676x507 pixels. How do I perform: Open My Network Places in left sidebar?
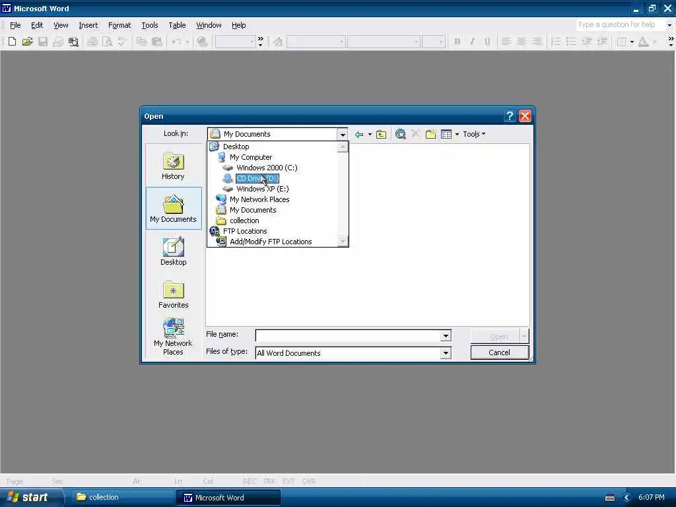pyautogui.click(x=174, y=337)
